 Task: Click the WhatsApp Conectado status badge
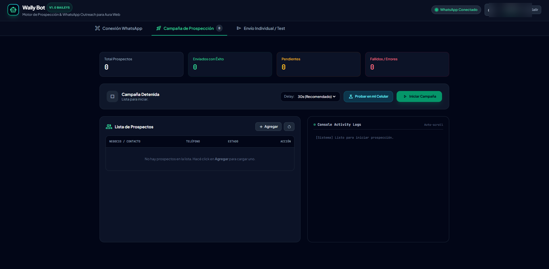click(456, 10)
